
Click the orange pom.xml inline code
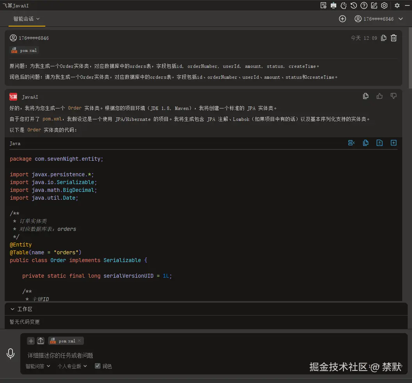(x=52, y=119)
